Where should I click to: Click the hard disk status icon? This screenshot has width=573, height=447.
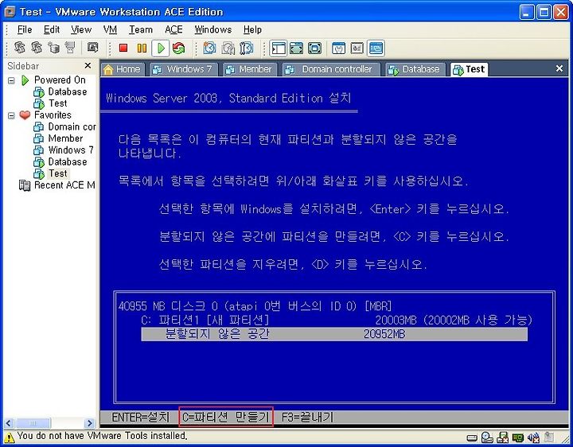click(x=472, y=437)
